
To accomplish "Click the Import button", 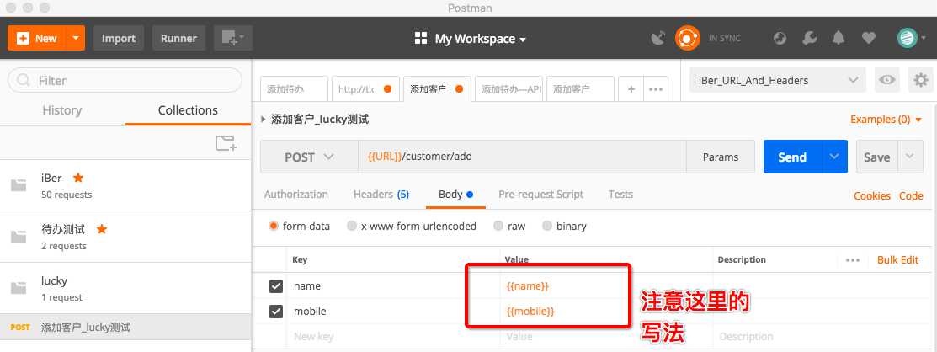I will click(x=119, y=38).
